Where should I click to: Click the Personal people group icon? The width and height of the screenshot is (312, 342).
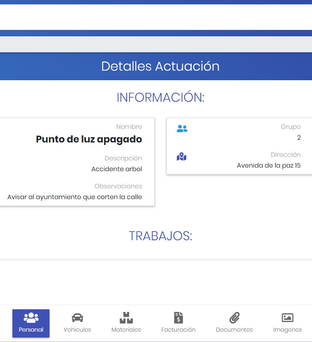[31, 318]
